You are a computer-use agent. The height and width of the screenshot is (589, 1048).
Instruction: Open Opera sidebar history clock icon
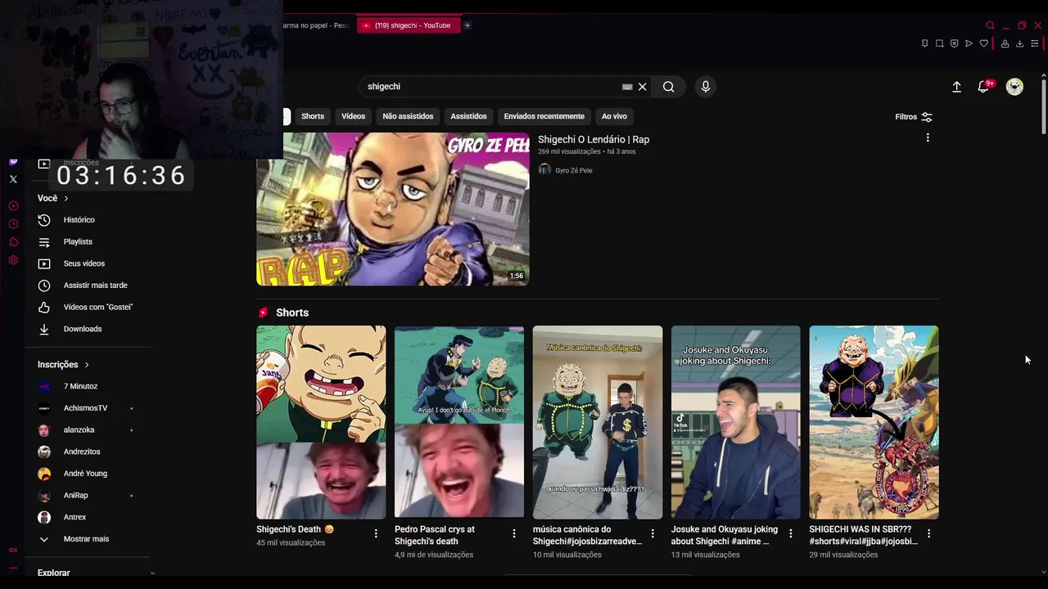(13, 224)
